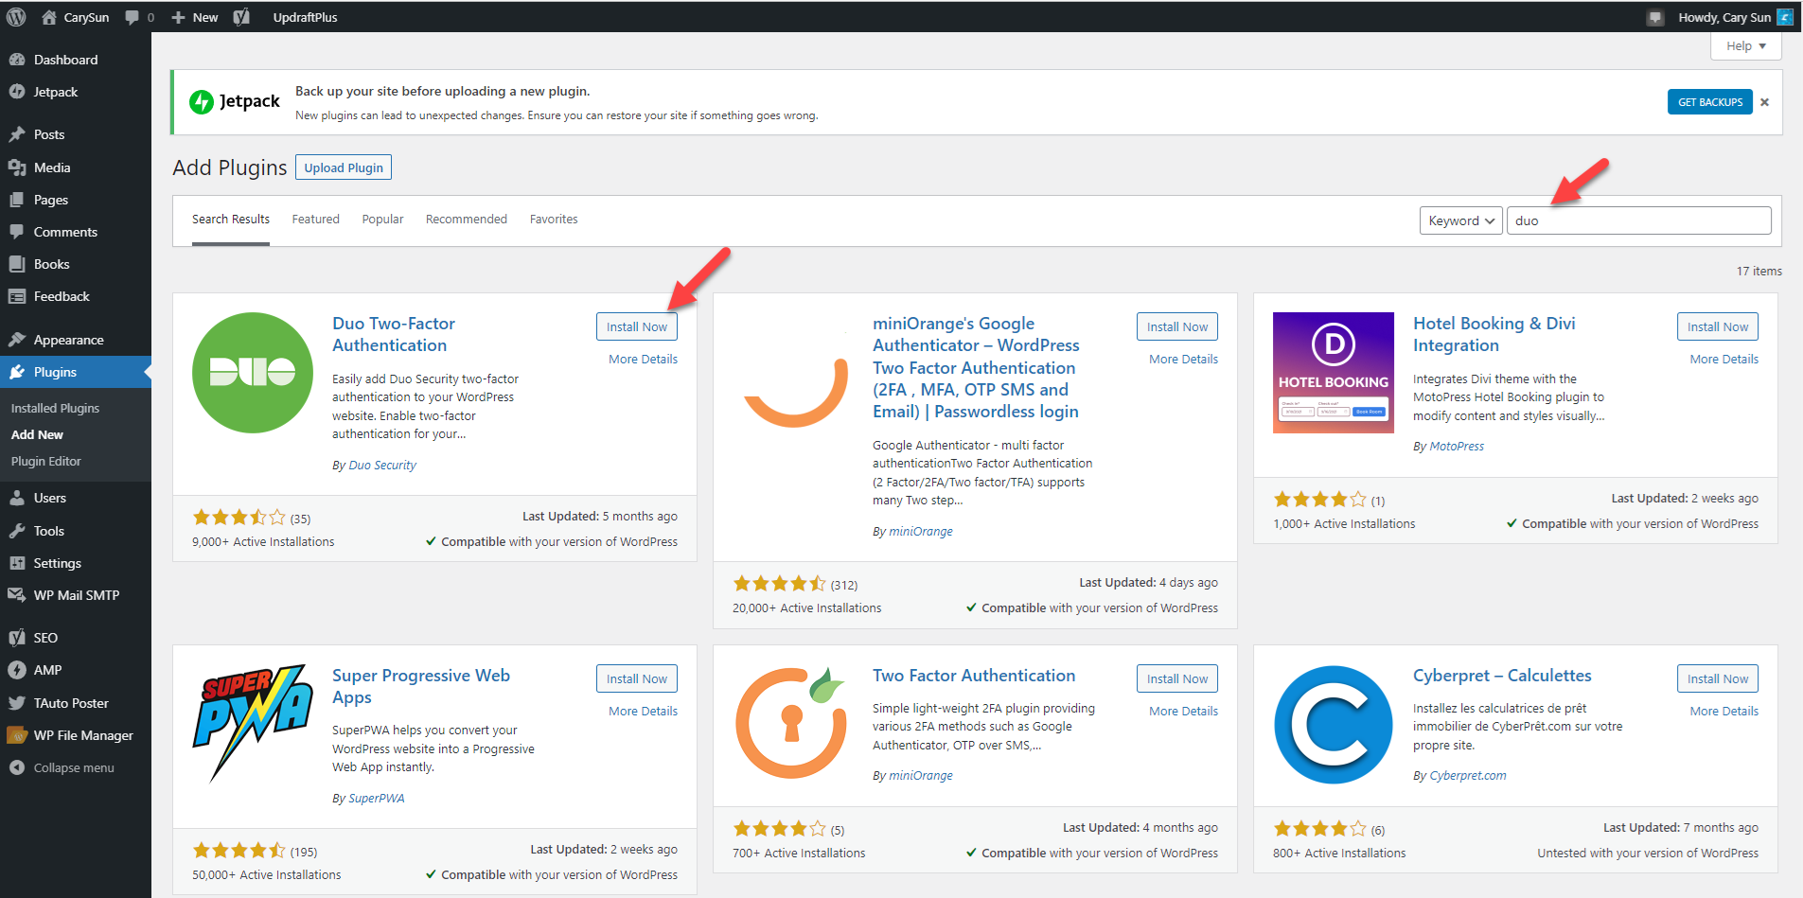The image size is (1803, 898).
Task: Click the Books sidebar icon
Action: (x=17, y=264)
